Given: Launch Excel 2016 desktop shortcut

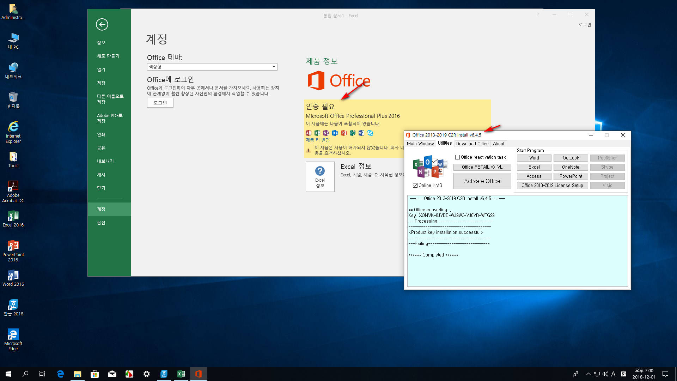Looking at the screenshot, I should [x=13, y=219].
